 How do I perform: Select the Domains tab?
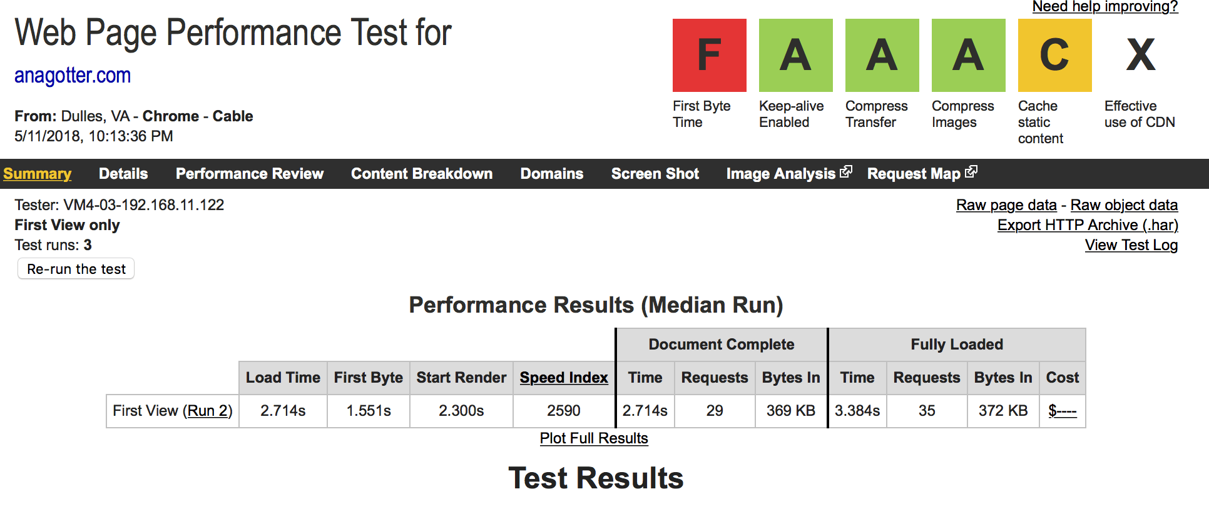point(552,174)
